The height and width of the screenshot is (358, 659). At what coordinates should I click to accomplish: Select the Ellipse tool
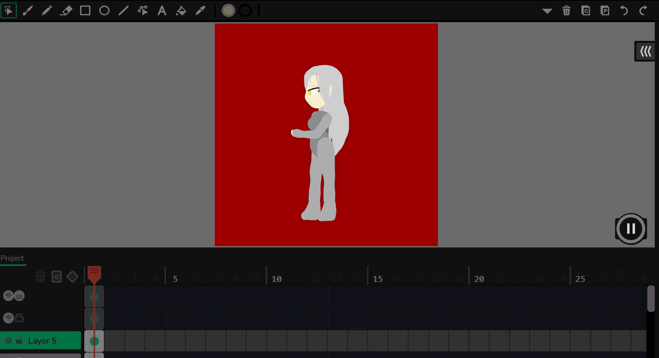(x=104, y=11)
